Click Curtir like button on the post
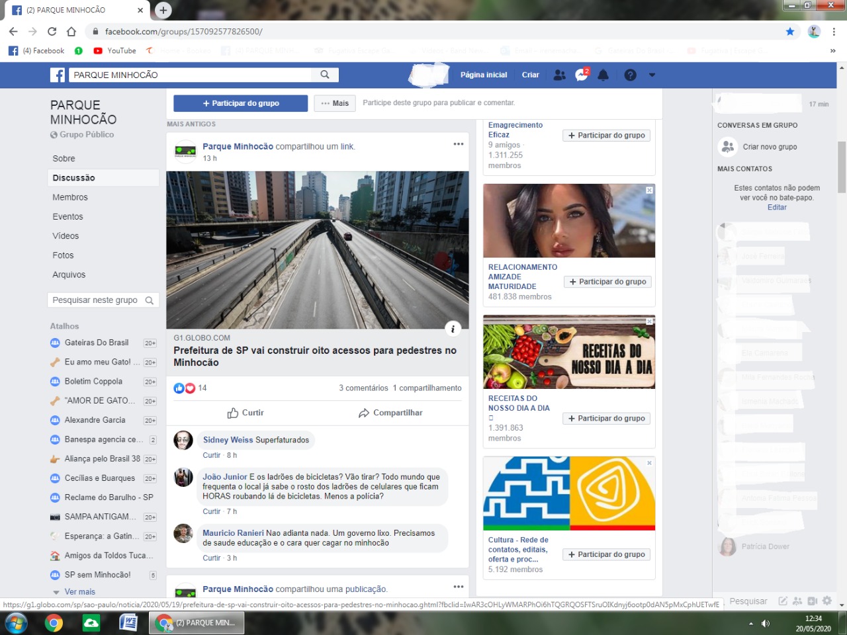This screenshot has width=847, height=635. pyautogui.click(x=245, y=413)
